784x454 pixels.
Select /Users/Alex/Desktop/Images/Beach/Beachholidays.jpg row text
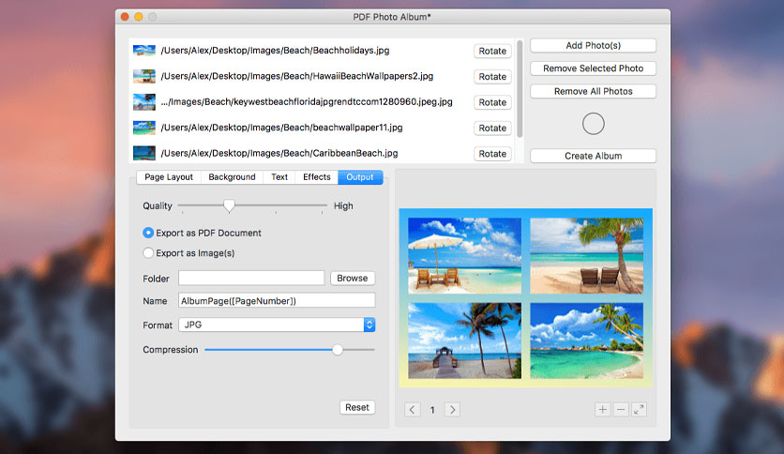(x=275, y=51)
